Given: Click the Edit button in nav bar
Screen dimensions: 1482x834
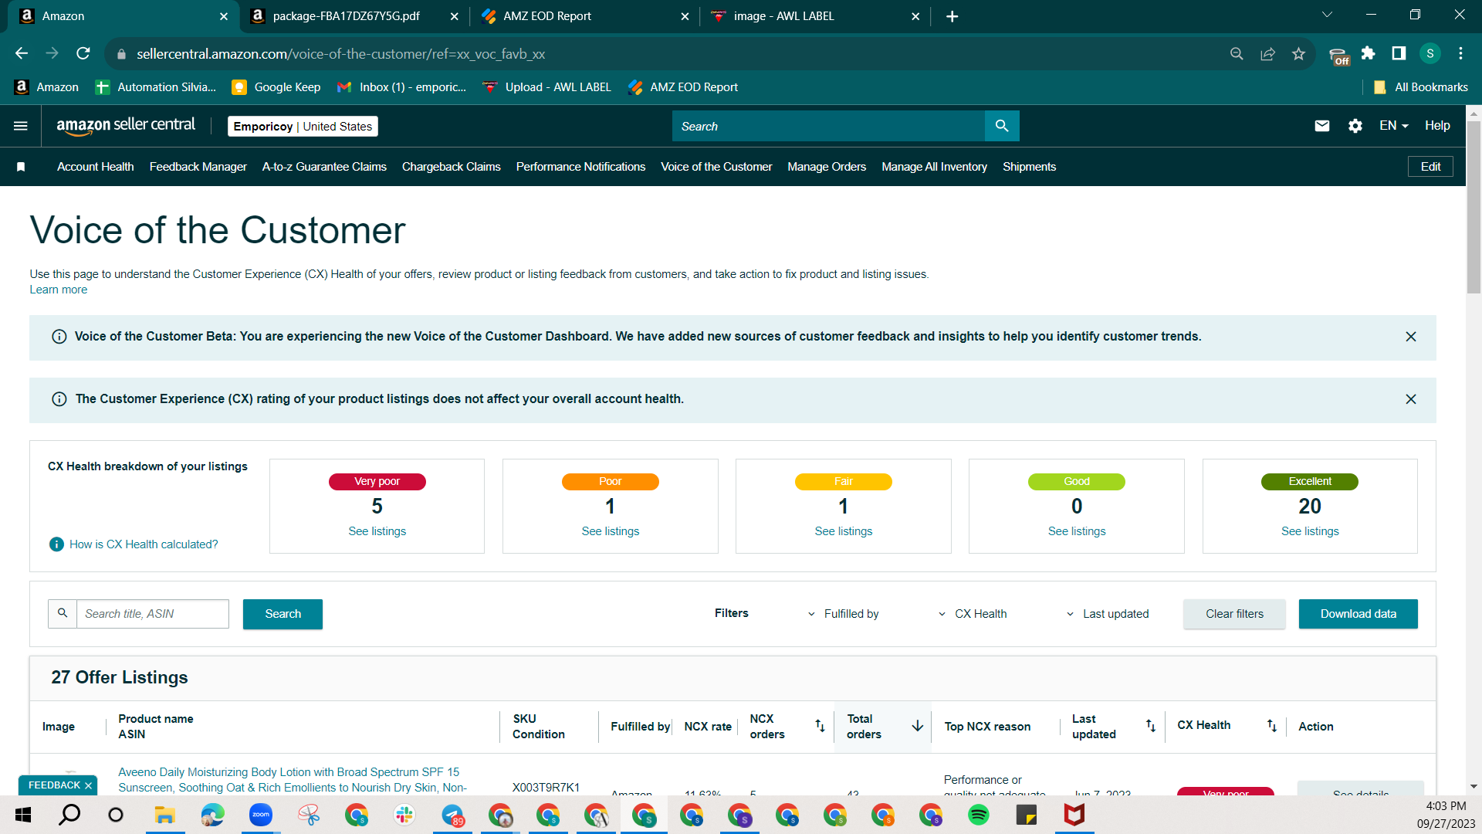Looking at the screenshot, I should 1430,167.
